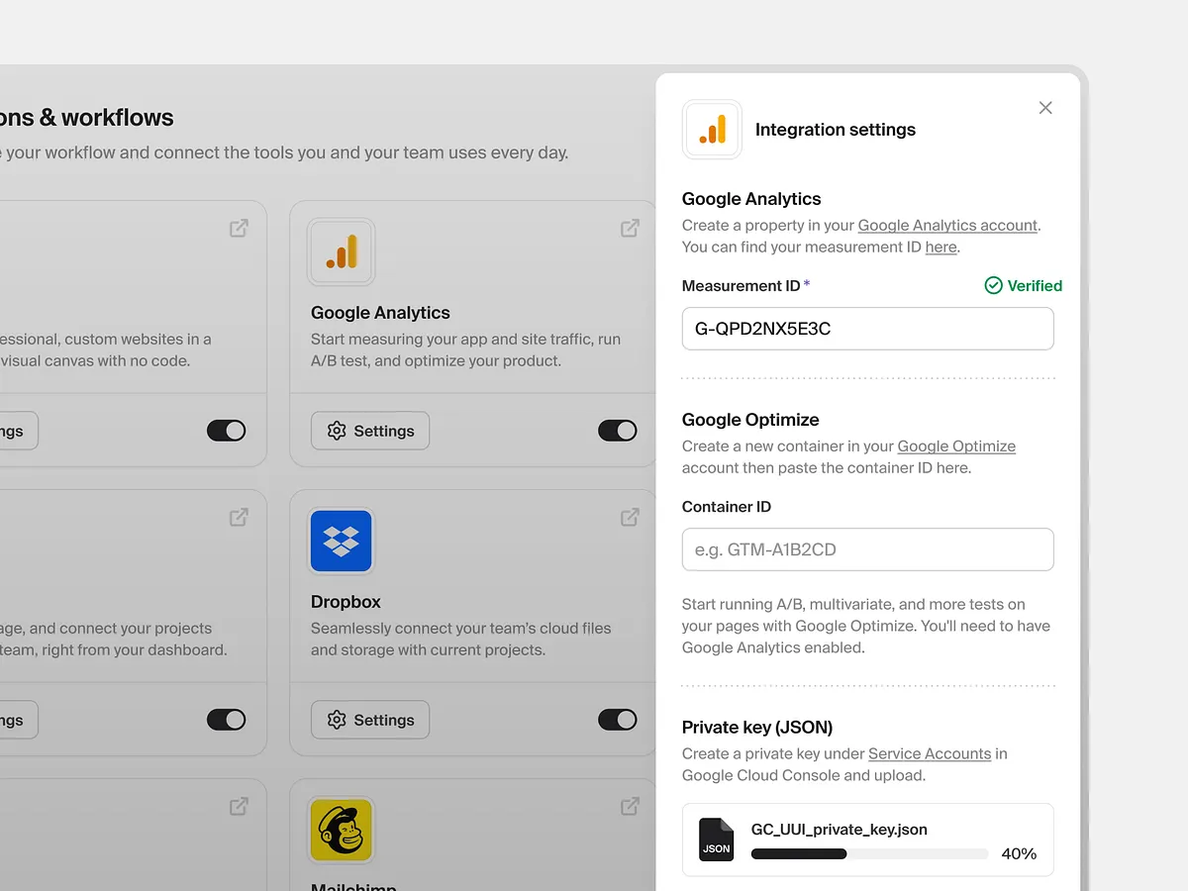Click the Service Accounts link
The width and height of the screenshot is (1188, 891).
pos(929,753)
